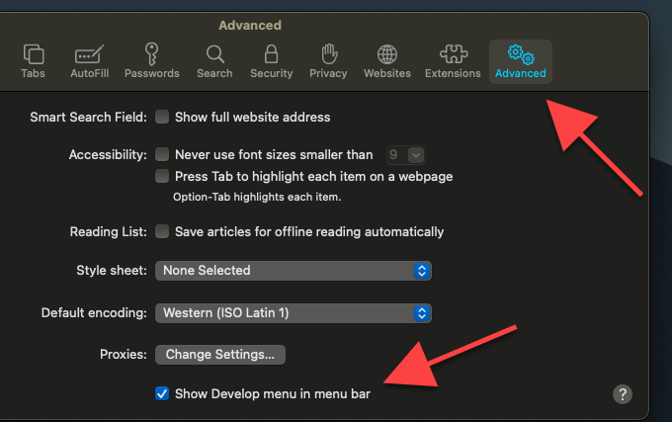Open the Extensions puzzle-piece pane
This screenshot has width=672, height=422.
click(453, 61)
